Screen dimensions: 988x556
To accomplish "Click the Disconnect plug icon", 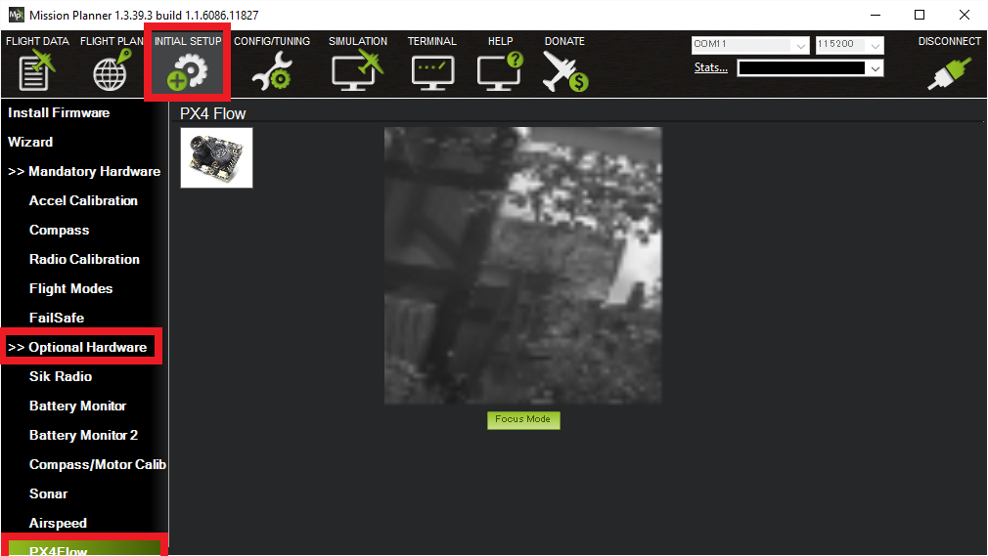I will (x=949, y=72).
